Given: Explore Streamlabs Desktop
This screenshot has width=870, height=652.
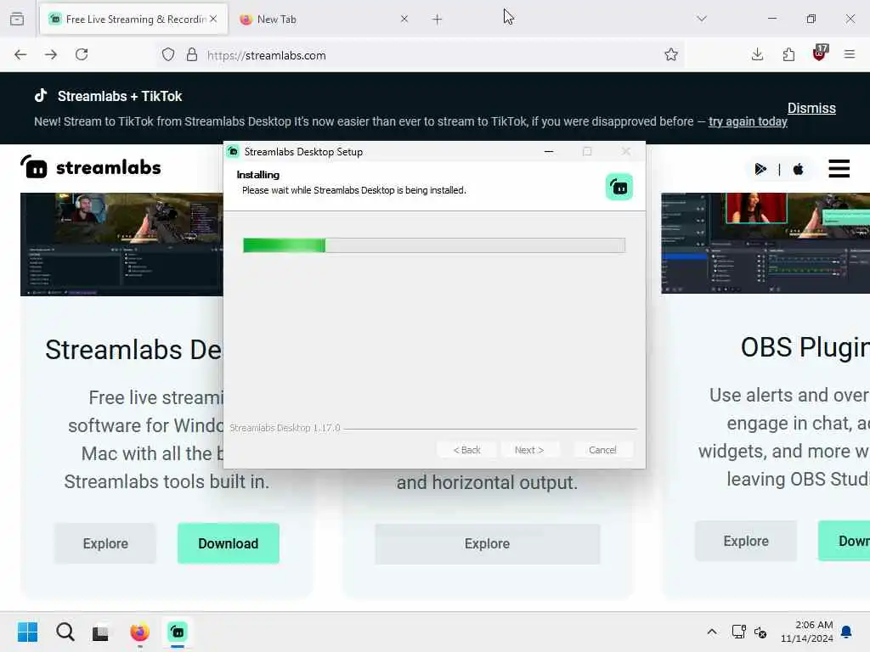Looking at the screenshot, I should coord(105,543).
